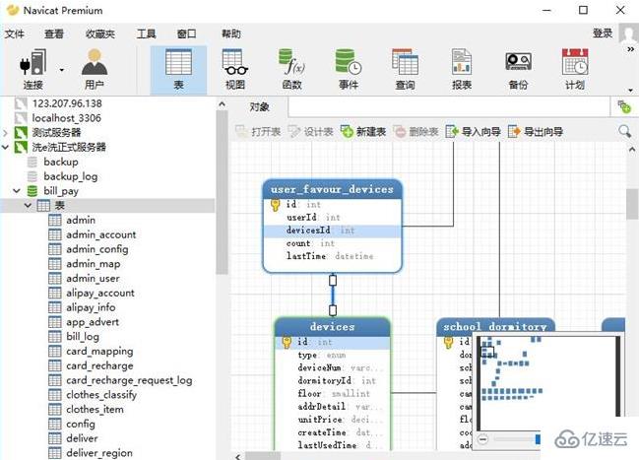639x460 pixels.
Task: Switch to the 对象 tab
Action: pos(260,107)
